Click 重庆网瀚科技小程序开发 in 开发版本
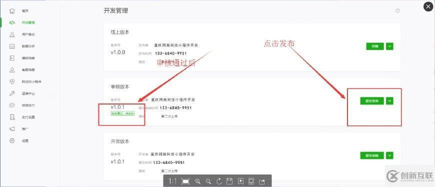Screen dimensions: 435x187 172,154
